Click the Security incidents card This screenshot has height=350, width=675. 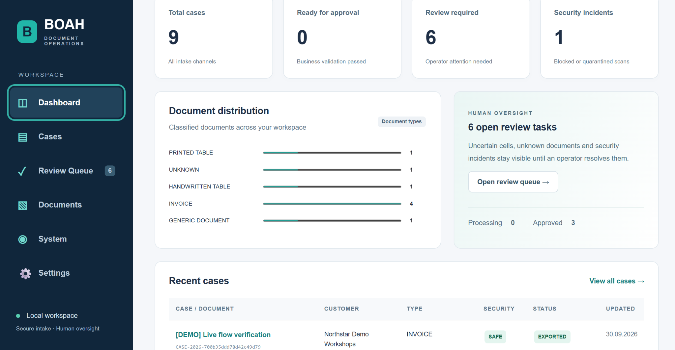599,39
